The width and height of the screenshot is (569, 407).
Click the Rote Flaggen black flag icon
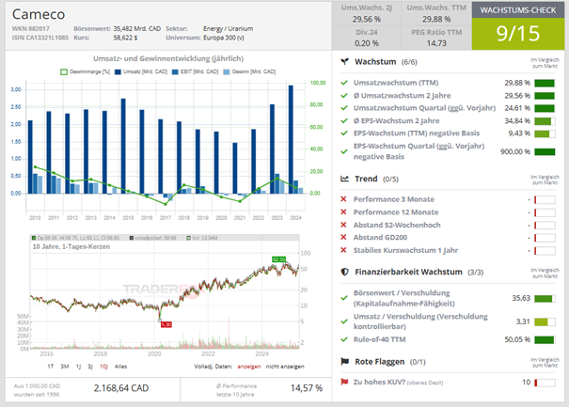344,361
